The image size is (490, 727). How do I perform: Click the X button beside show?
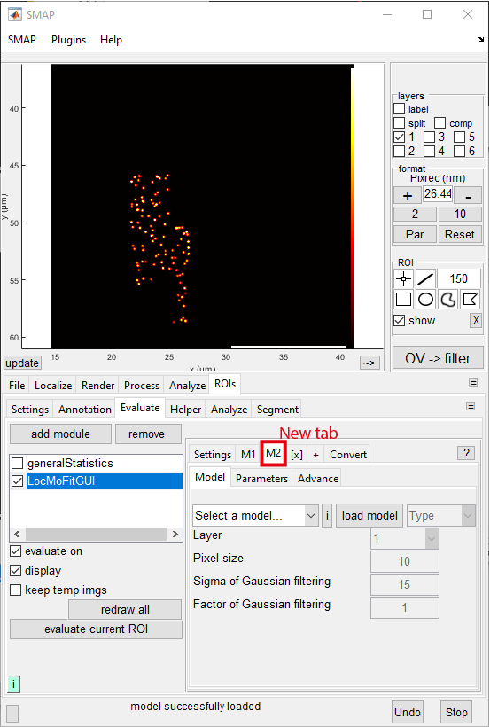[476, 320]
